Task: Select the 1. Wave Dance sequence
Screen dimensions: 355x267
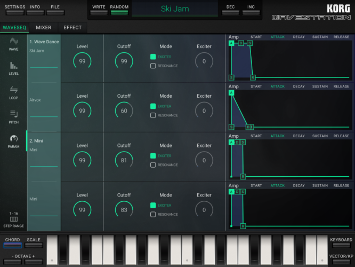Action: (44, 42)
